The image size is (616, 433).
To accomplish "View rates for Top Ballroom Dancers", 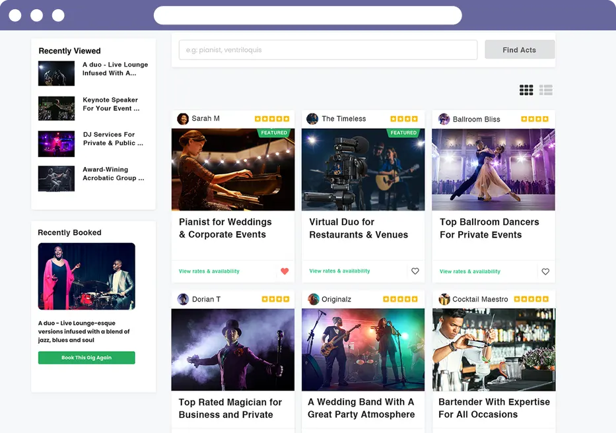I will (x=470, y=271).
